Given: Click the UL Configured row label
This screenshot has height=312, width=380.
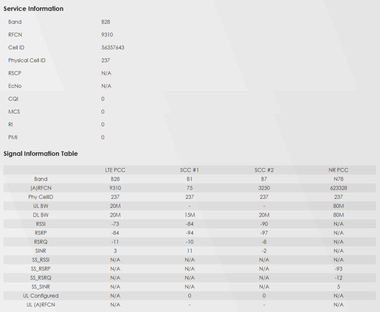Looking at the screenshot, I should click(x=41, y=296).
